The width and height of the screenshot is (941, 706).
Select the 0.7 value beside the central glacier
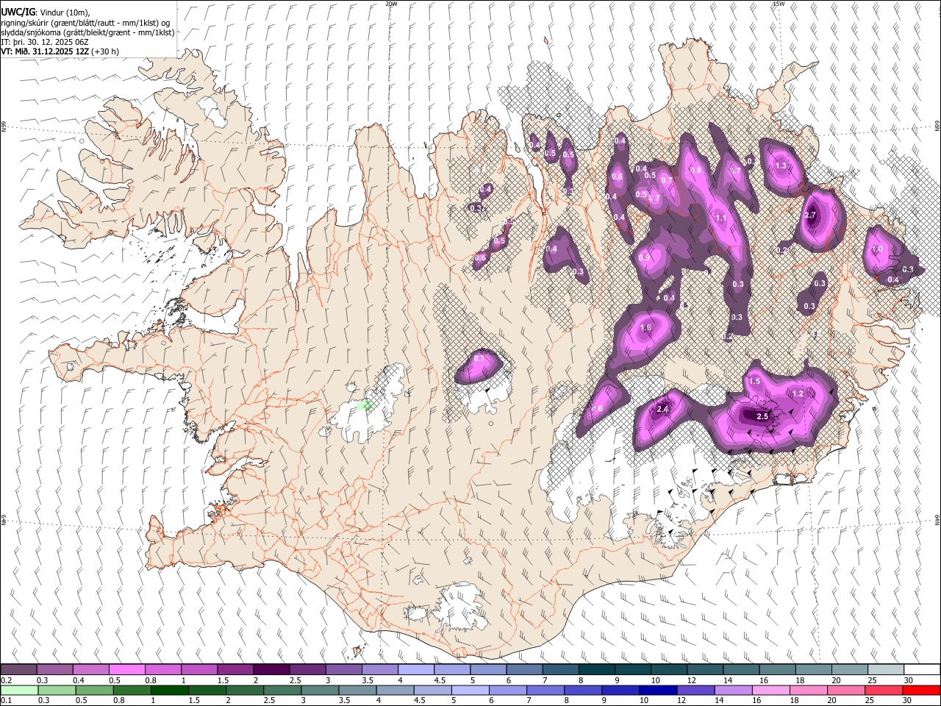click(479, 358)
